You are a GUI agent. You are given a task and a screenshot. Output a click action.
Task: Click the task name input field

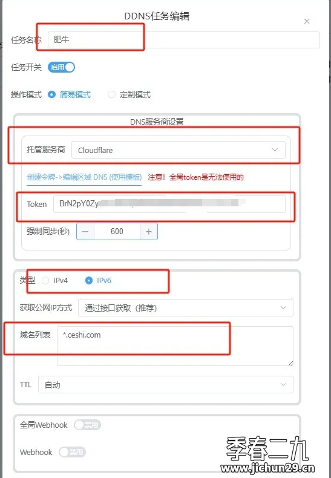[x=184, y=39]
